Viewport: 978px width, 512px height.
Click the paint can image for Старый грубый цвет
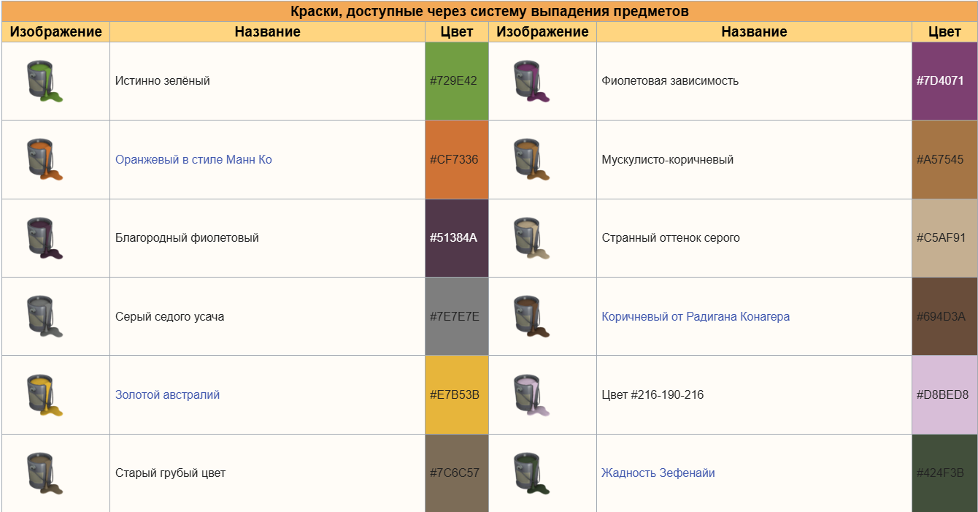[45, 473]
